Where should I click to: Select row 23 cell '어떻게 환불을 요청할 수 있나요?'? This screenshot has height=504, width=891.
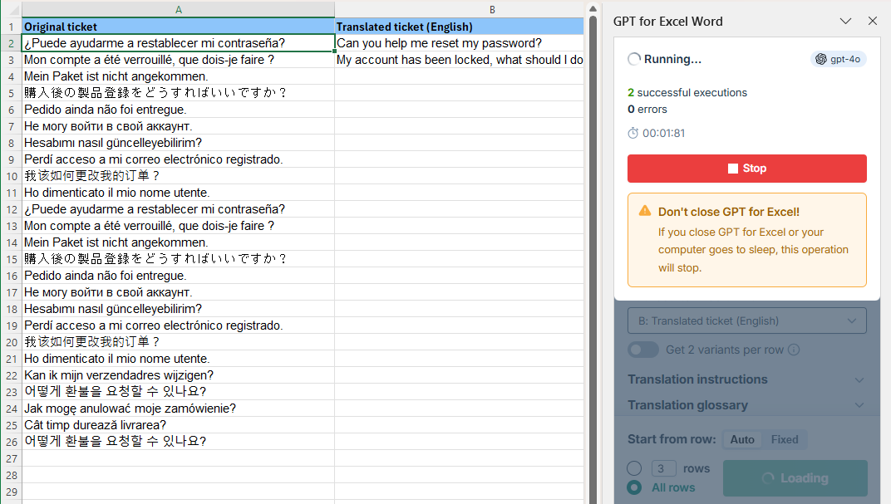coord(179,392)
